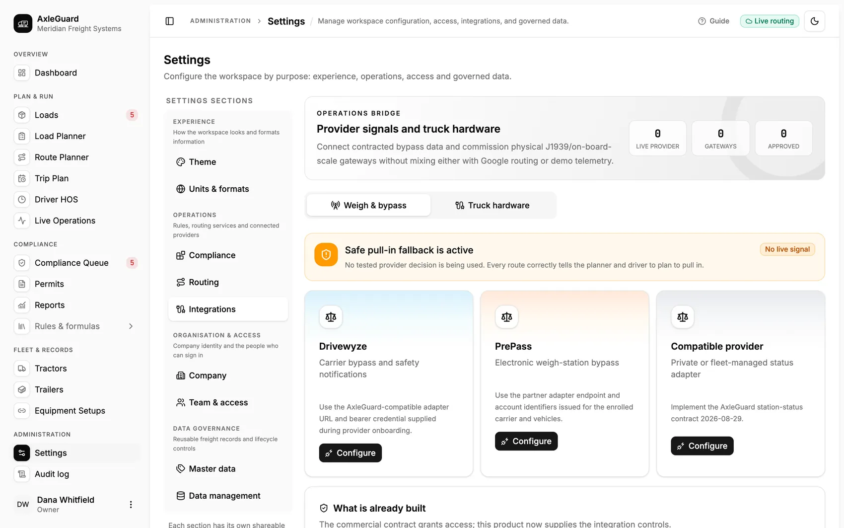Click the Driver HOS clock icon

pyautogui.click(x=22, y=200)
